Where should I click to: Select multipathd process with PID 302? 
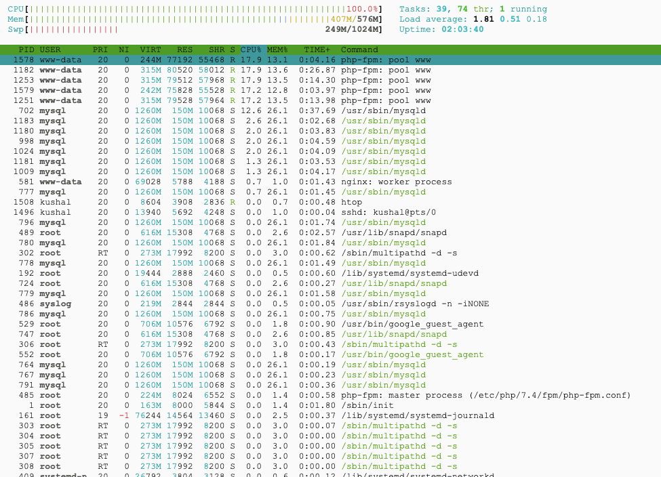pos(331,253)
